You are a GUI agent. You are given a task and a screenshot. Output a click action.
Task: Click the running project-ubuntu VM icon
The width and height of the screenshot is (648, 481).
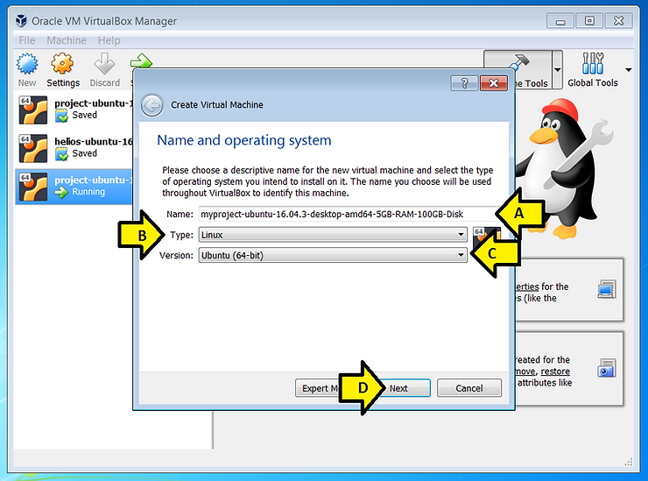(x=33, y=187)
